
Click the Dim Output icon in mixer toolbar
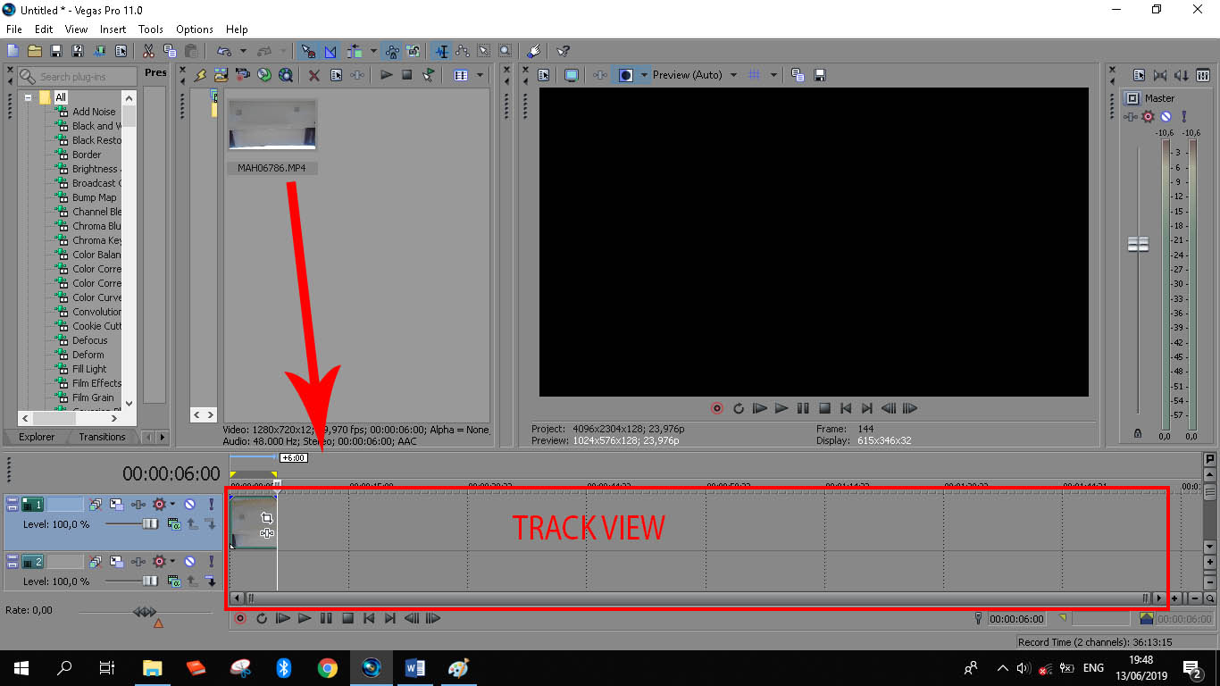point(1182,75)
